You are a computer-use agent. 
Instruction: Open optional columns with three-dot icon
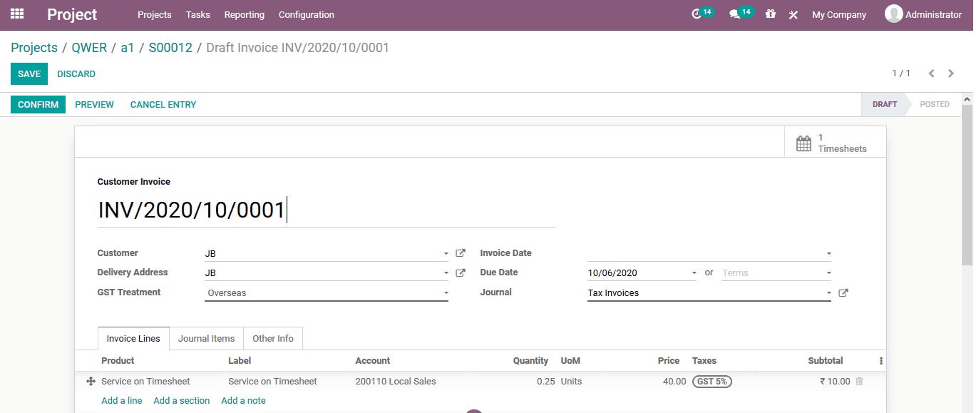[x=880, y=360]
